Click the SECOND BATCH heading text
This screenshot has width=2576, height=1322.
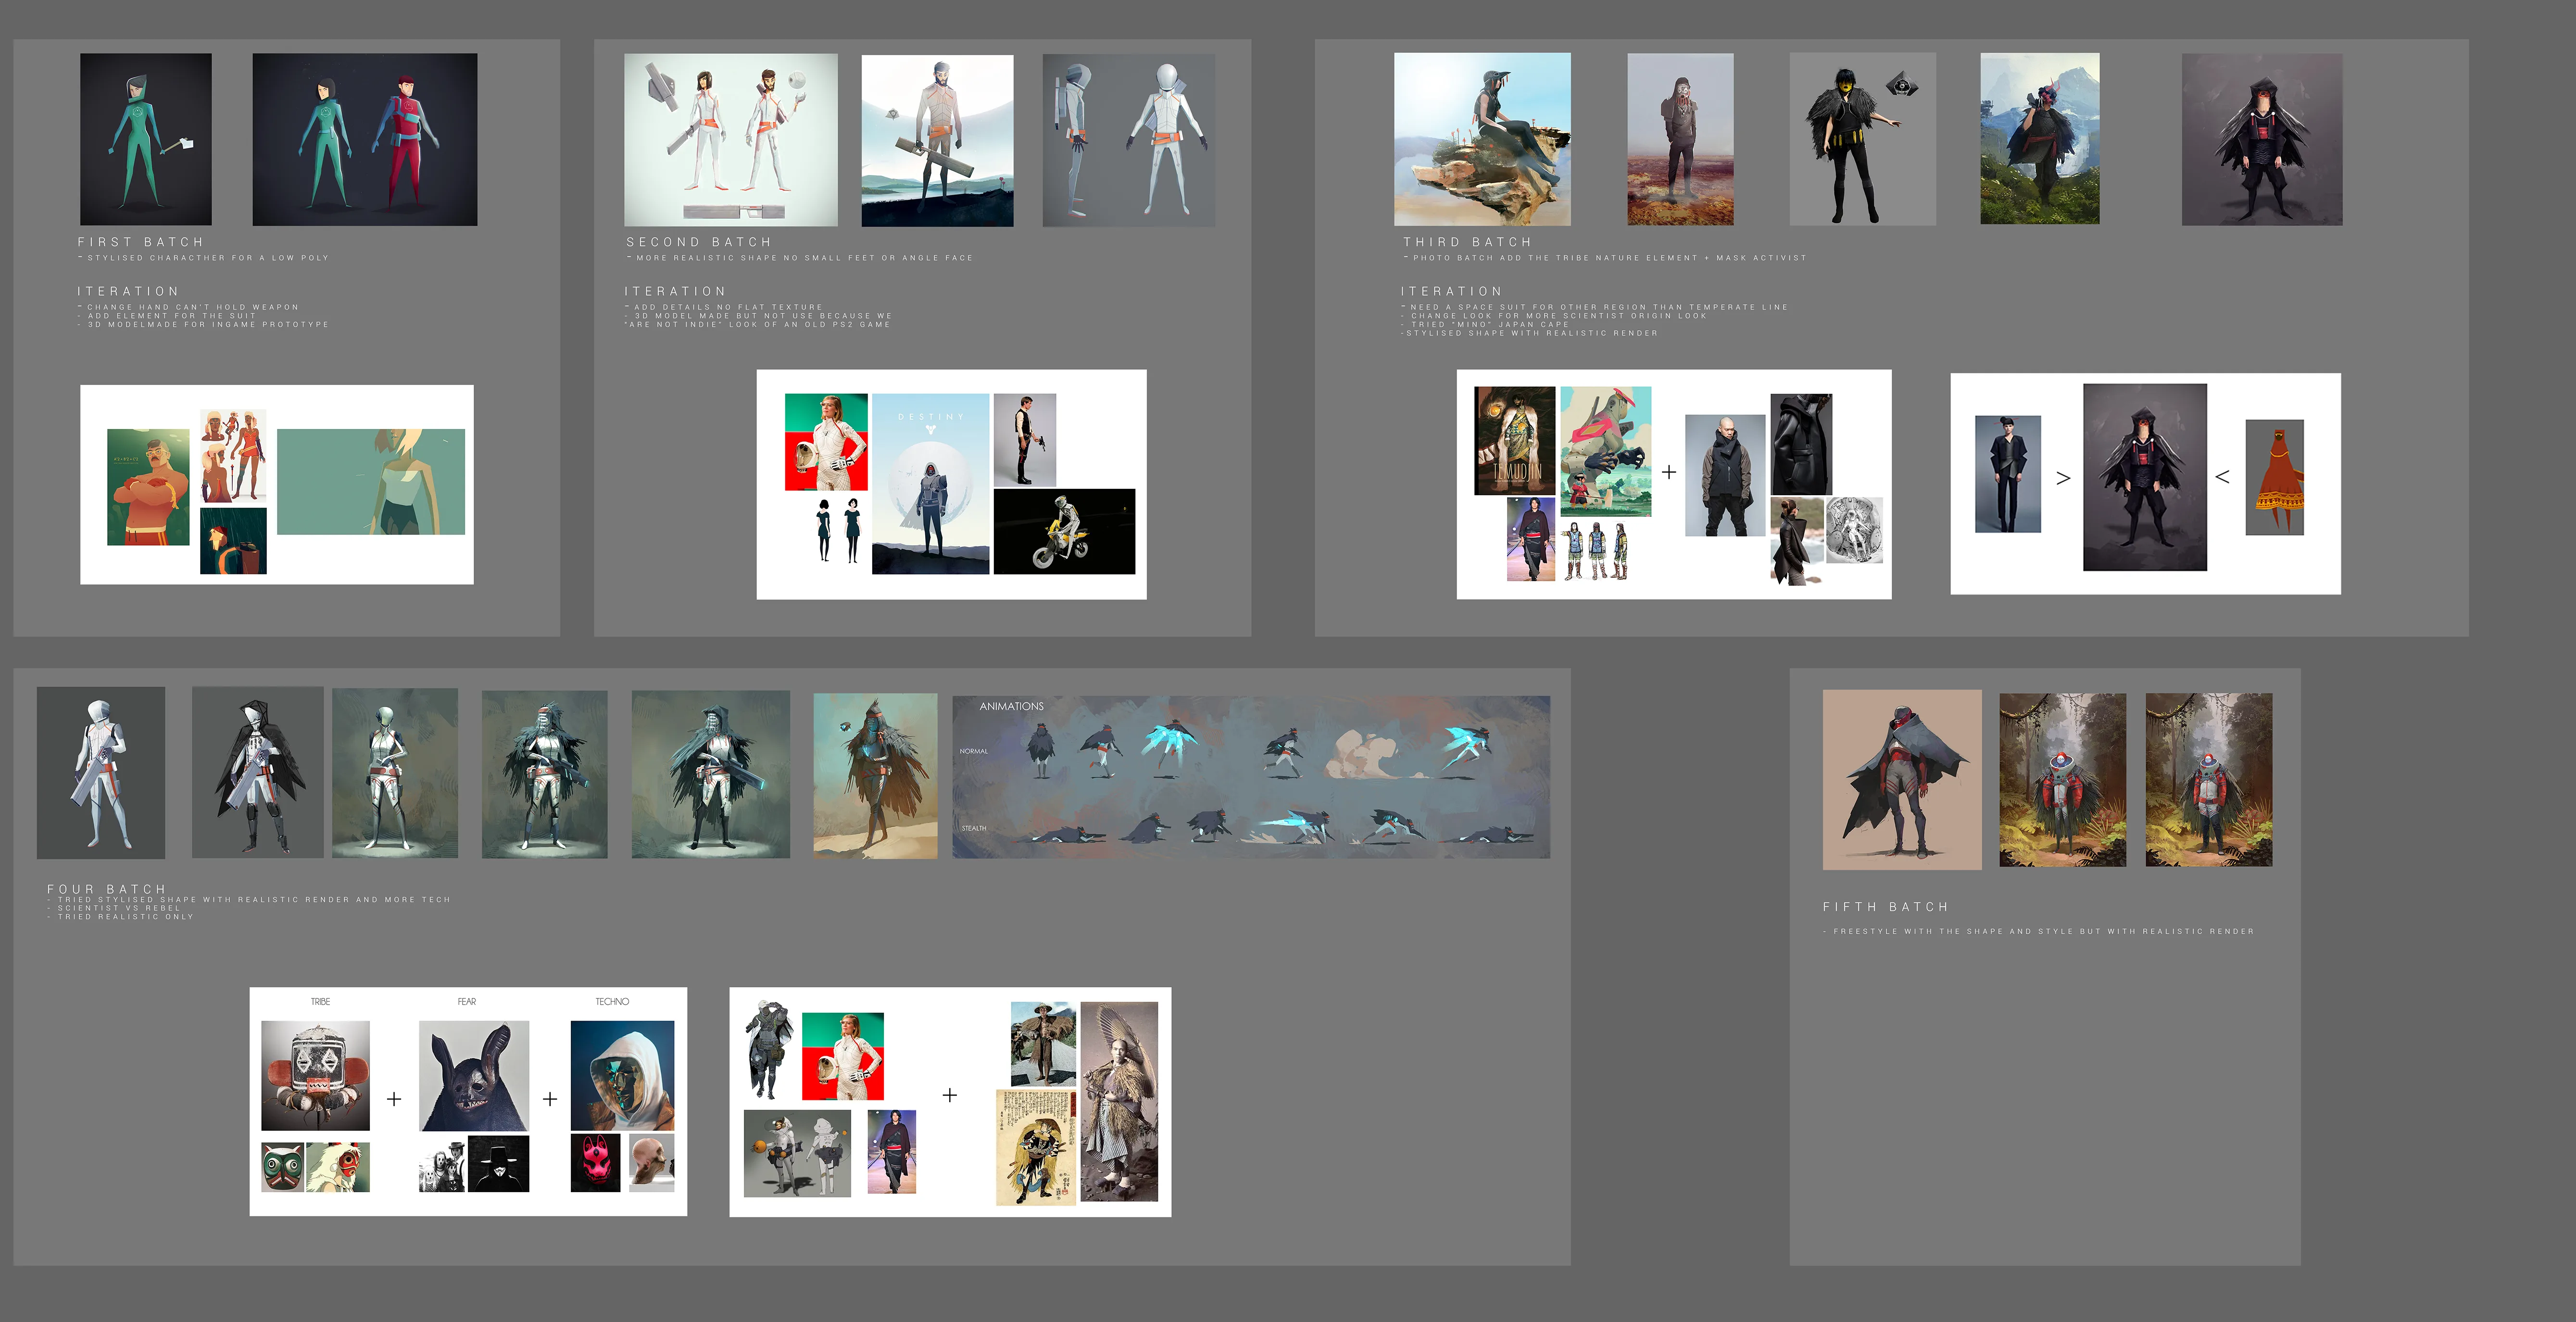[x=699, y=242]
